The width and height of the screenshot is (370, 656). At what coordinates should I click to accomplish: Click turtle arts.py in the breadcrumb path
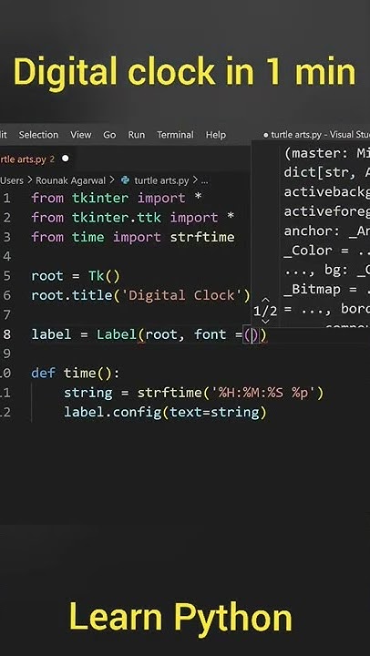161,180
